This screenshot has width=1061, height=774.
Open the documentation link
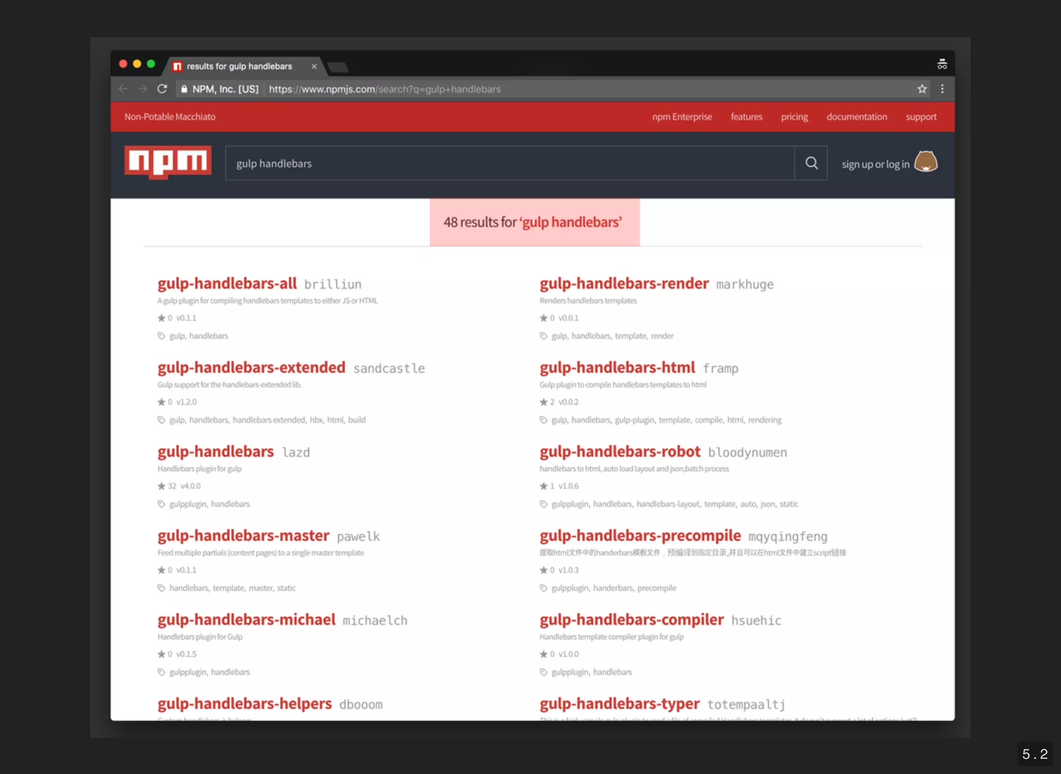coord(856,117)
